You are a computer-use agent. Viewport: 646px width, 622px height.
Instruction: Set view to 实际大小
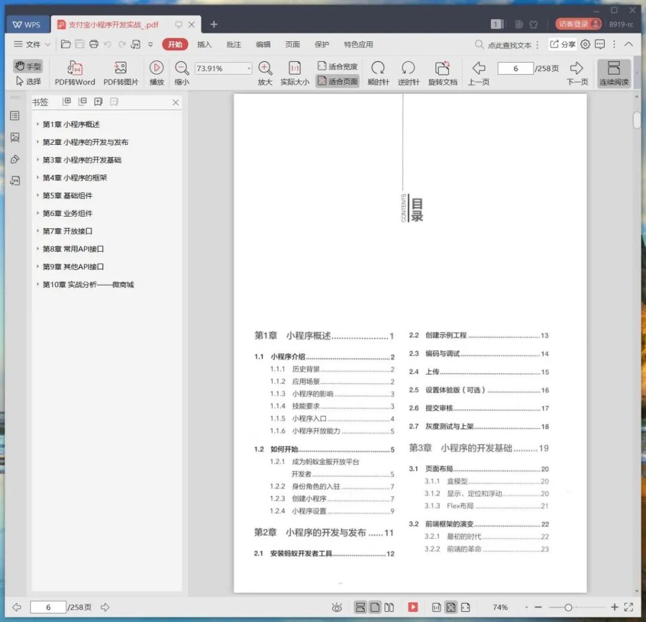[x=294, y=74]
